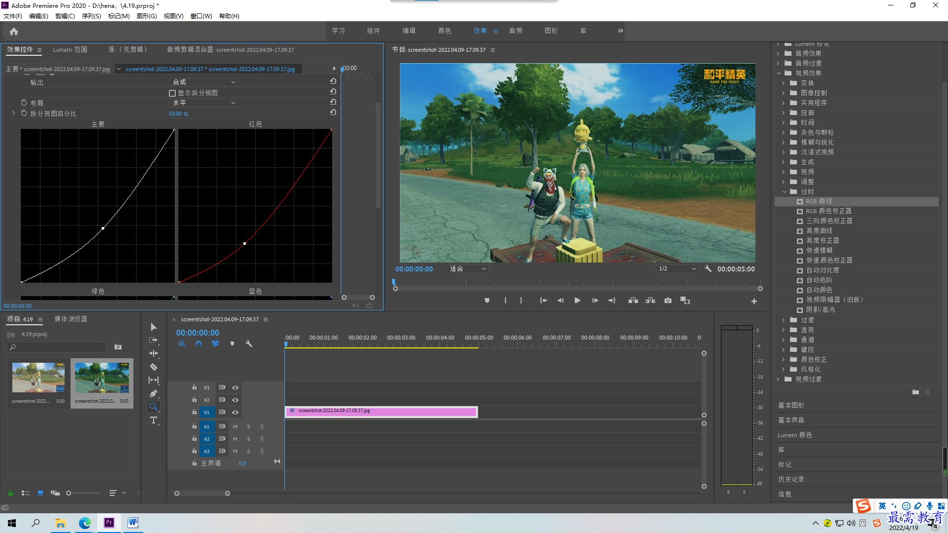948x533 pixels.
Task: Select the Type text tool
Action: [x=154, y=420]
